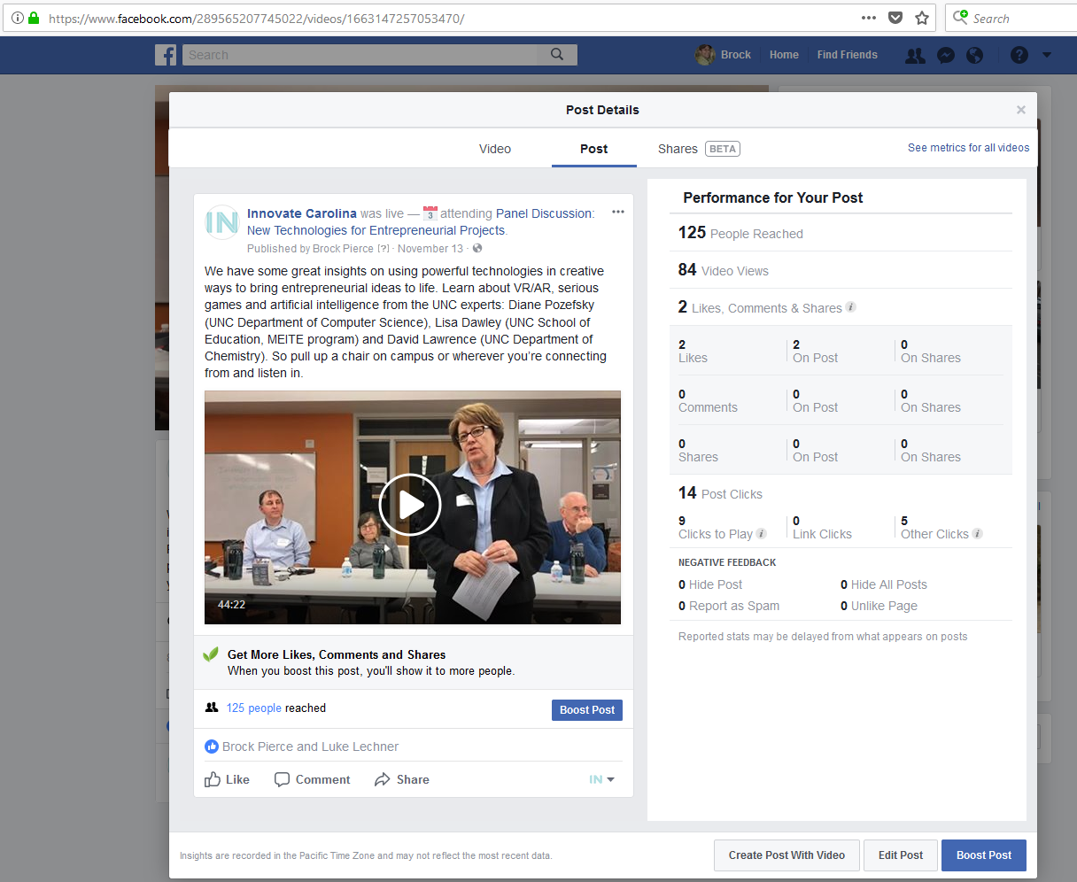Open the Facebook home logo icon

tap(166, 55)
